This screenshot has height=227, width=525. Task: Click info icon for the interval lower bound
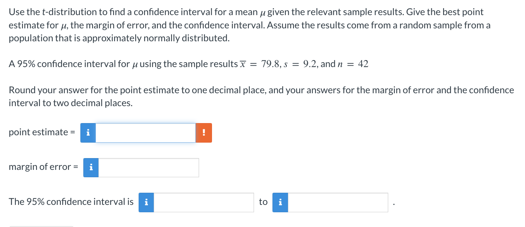point(146,202)
